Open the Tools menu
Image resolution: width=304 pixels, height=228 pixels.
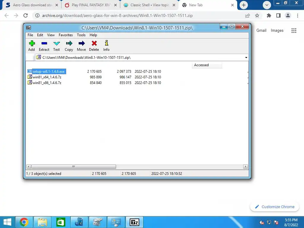[81, 35]
